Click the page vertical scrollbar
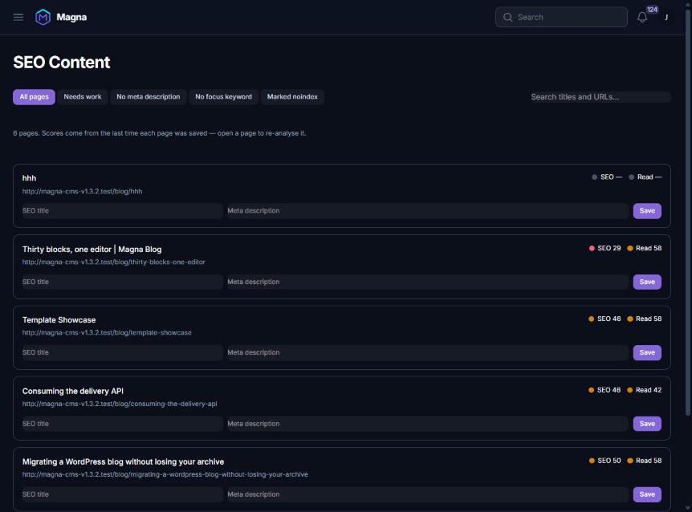Viewport: 692px width, 512px height. point(688,212)
